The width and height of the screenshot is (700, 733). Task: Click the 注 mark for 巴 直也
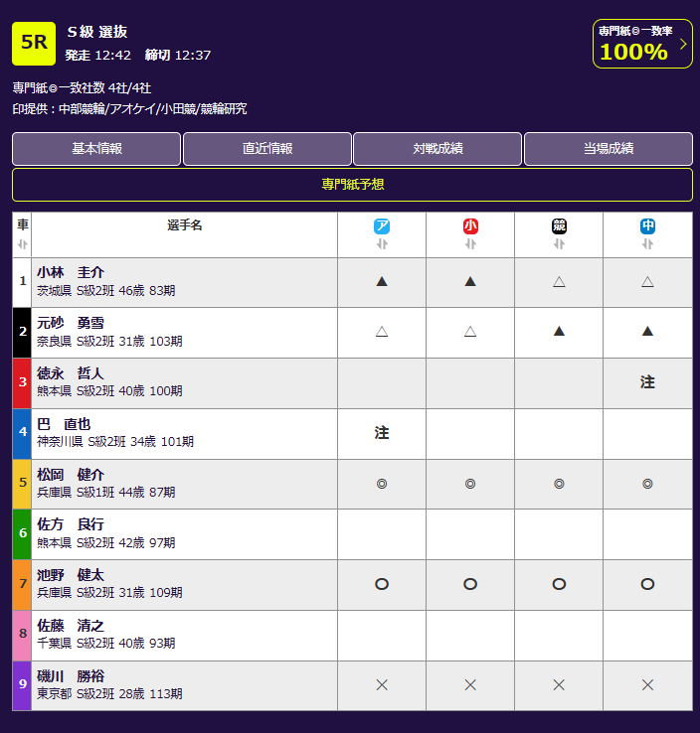coord(382,433)
